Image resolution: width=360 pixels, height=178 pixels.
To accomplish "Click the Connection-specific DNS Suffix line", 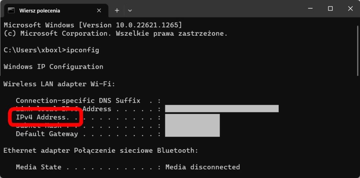I will click(89, 101).
